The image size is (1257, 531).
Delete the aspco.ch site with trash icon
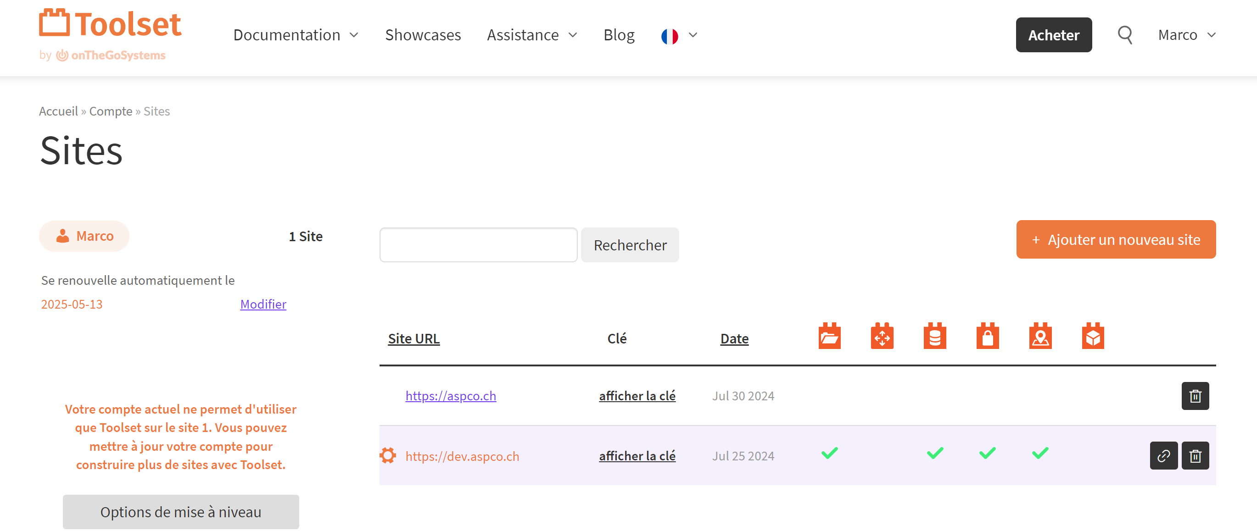click(1195, 396)
